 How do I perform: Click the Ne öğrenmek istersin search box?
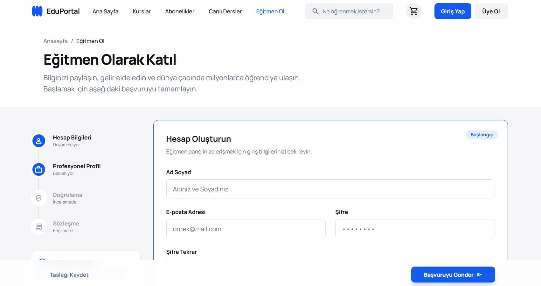click(x=353, y=11)
